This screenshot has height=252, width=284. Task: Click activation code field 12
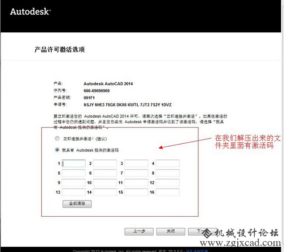167,183
